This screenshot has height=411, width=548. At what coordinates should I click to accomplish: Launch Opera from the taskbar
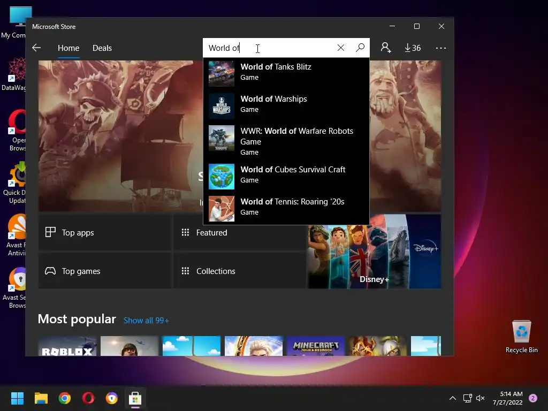(x=88, y=398)
